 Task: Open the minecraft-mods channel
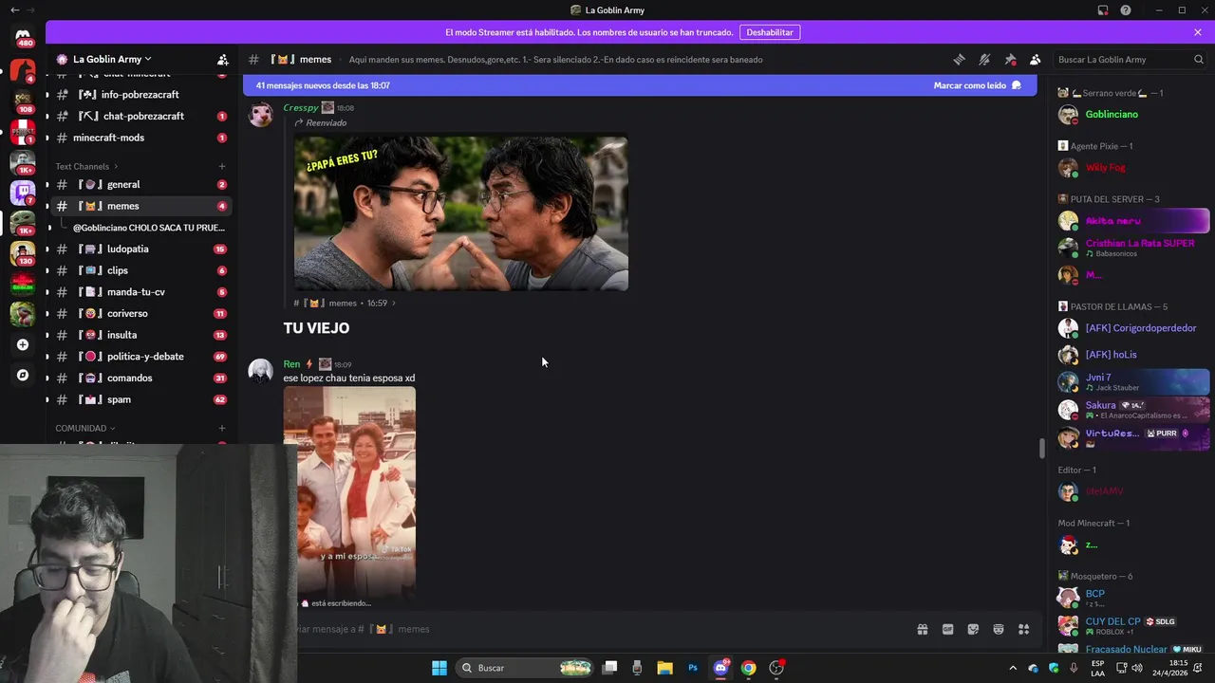point(140,138)
